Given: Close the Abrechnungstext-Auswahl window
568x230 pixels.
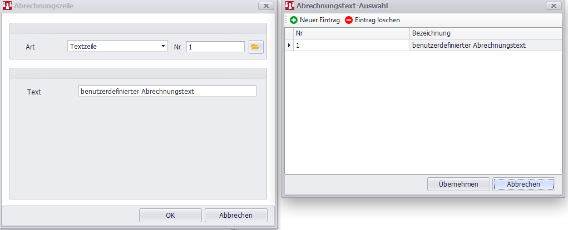Looking at the screenshot, I should [x=552, y=6].
